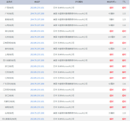The width and height of the screenshot is (130, 121).
Task: Open IP 202.89.233.101 in the 河北秦皇岛 row
Action: coord(37,119)
